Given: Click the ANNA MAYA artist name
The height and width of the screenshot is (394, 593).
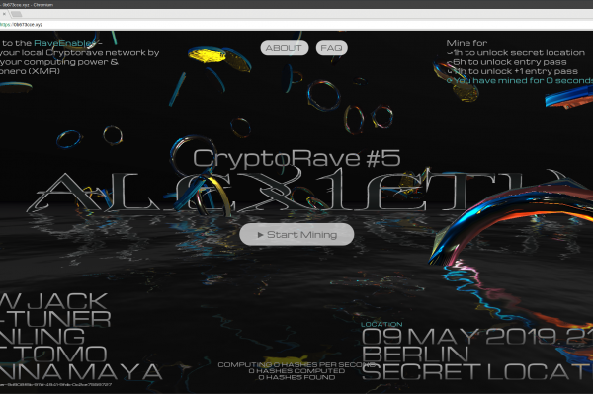Looking at the screenshot, I should (x=80, y=371).
